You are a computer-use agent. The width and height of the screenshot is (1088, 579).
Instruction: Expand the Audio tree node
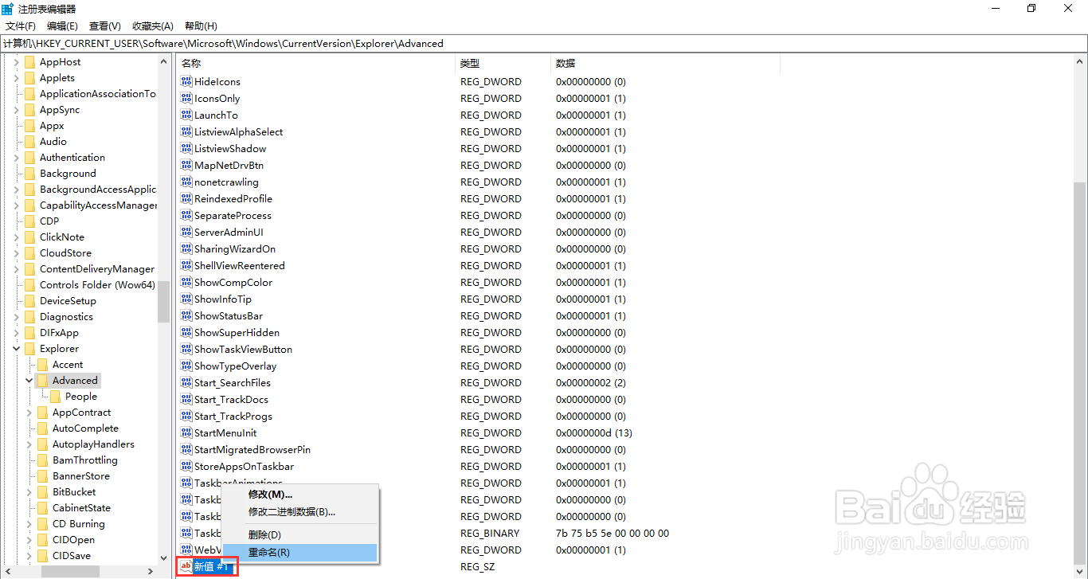[16, 141]
